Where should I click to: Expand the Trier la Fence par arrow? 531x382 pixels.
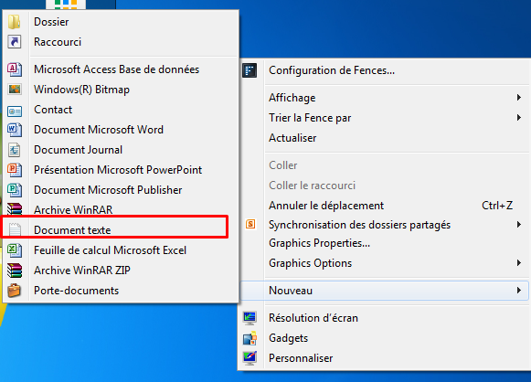[519, 118]
